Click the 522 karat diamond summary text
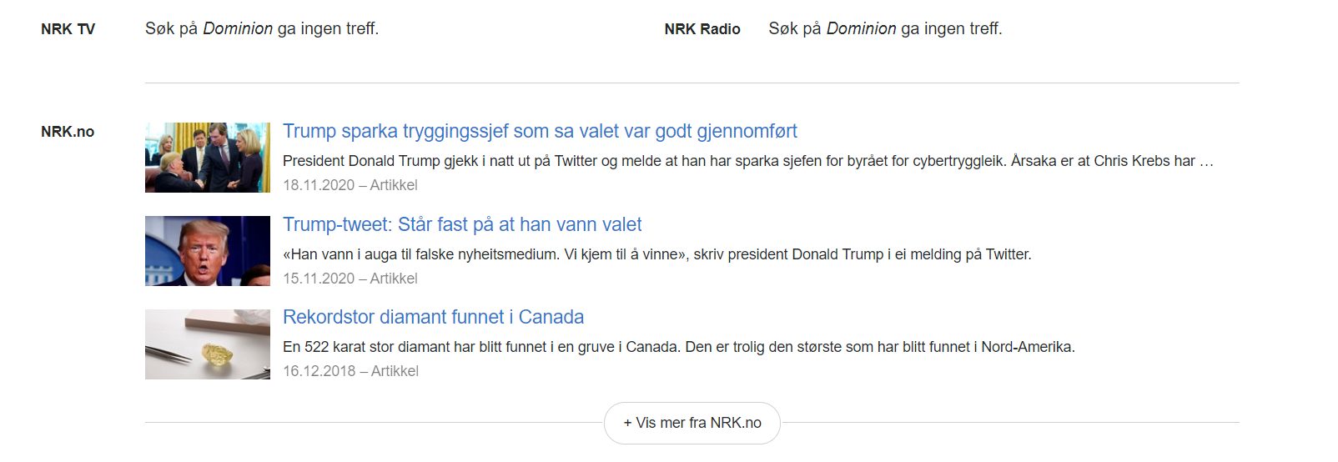The width and height of the screenshot is (1338, 462). pyautogui.click(x=678, y=347)
